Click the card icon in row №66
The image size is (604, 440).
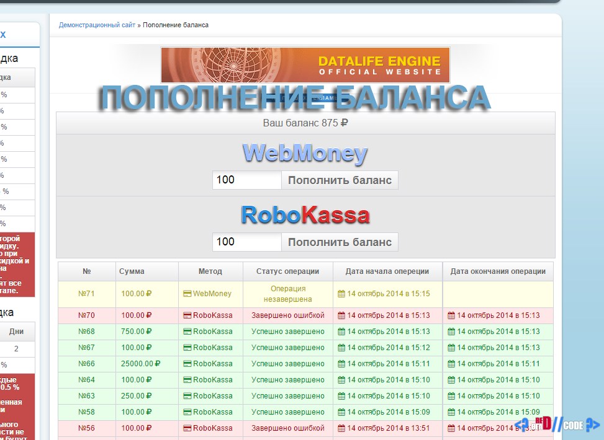(187, 364)
